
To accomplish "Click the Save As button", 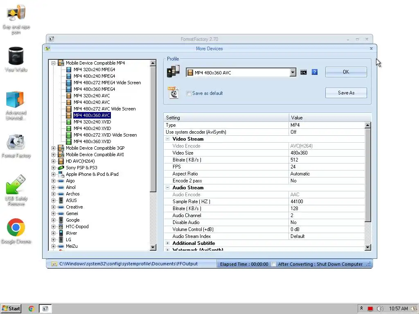I will (346, 93).
